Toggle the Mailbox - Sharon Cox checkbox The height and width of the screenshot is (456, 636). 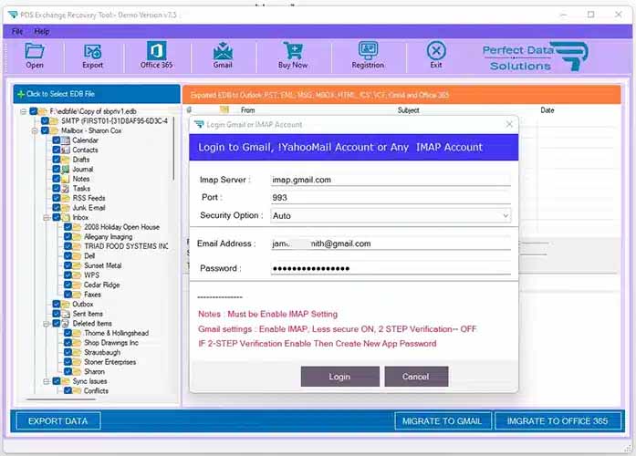45,130
